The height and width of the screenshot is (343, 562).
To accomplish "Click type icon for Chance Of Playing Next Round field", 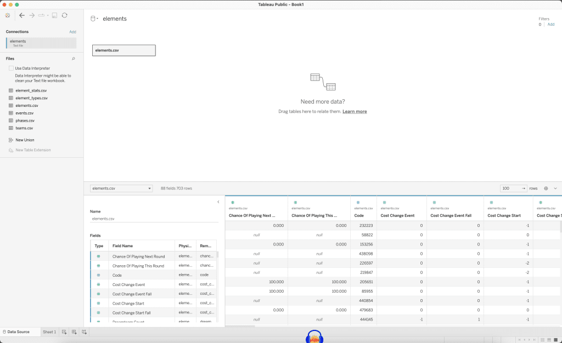I will [x=98, y=256].
